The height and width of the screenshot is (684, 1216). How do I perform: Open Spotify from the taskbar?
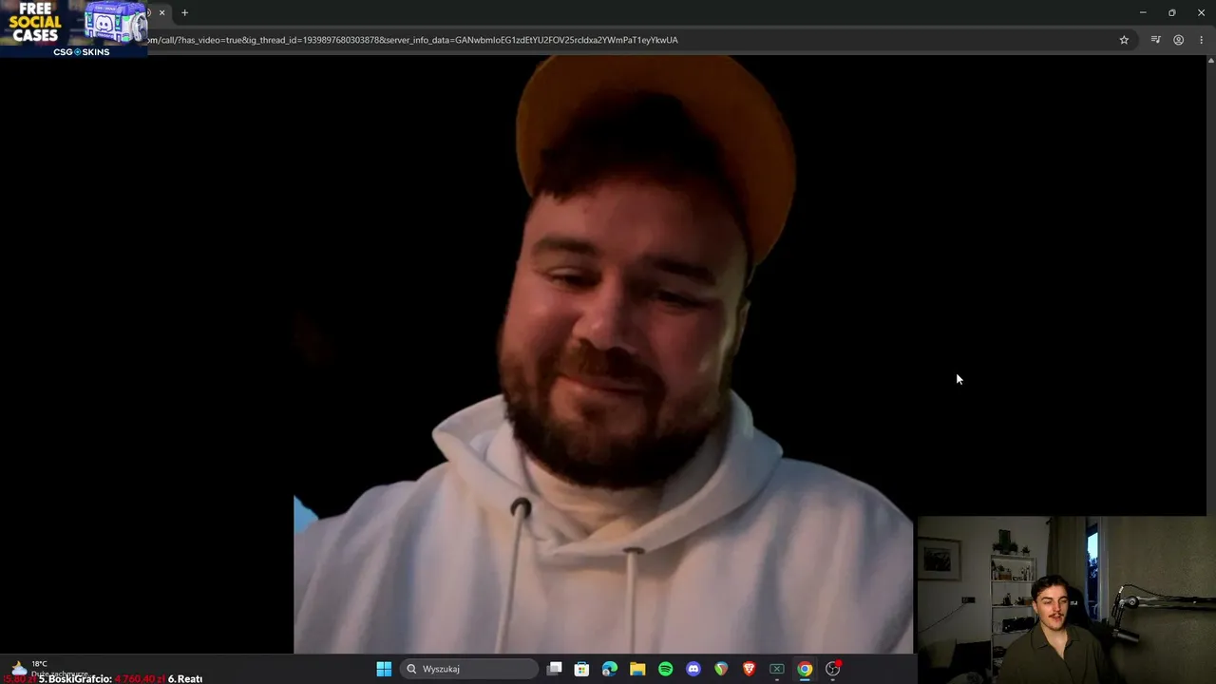pos(665,669)
